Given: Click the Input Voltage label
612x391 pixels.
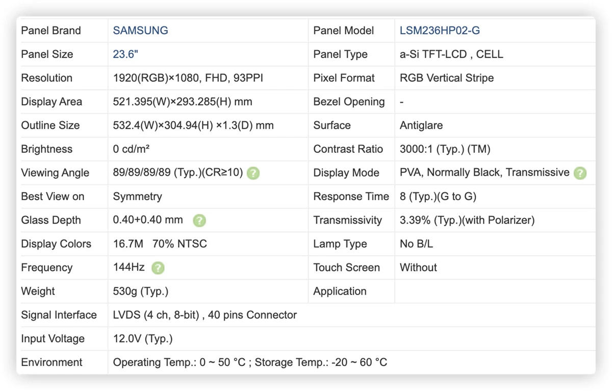Looking at the screenshot, I should 52,339.
